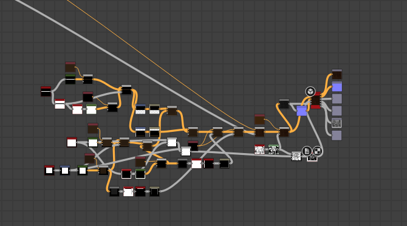The image size is (407, 226).
Task: Select the green-header black-and-white noise node
Action: pyautogui.click(x=273, y=149)
